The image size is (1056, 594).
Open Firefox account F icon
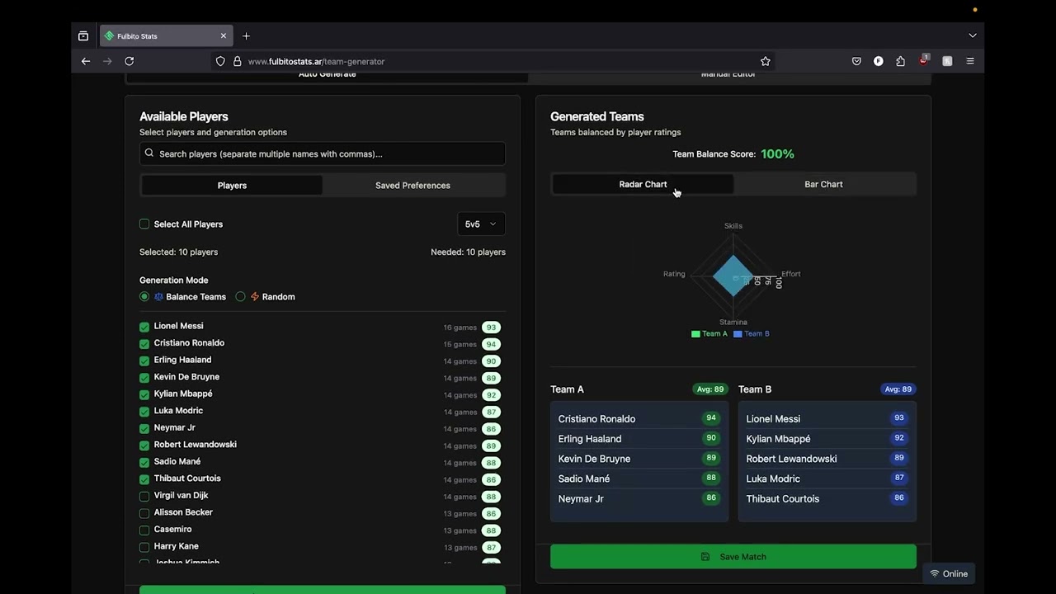point(879,61)
